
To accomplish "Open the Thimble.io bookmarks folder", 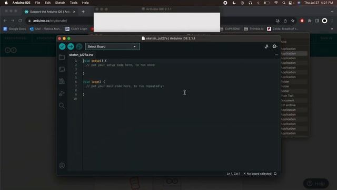I will pyautogui.click(x=254, y=28).
